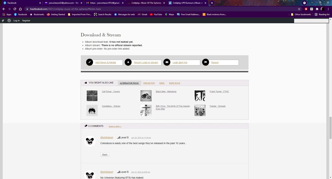
Task: Click the new tab plus button
Action: (x=212, y=3)
